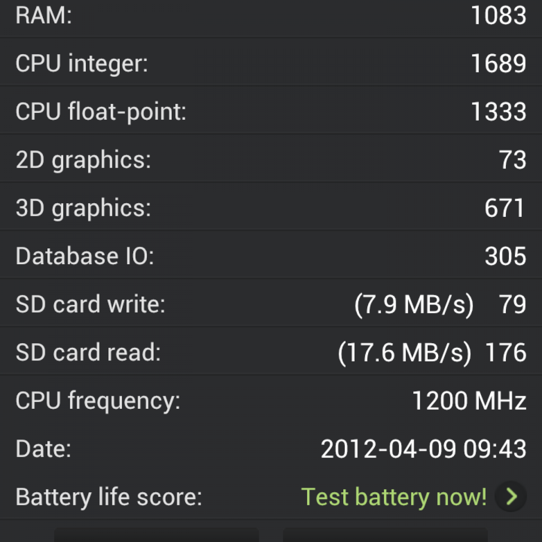Select the RAM score row label
The image size is (542, 542).
[x=44, y=15]
